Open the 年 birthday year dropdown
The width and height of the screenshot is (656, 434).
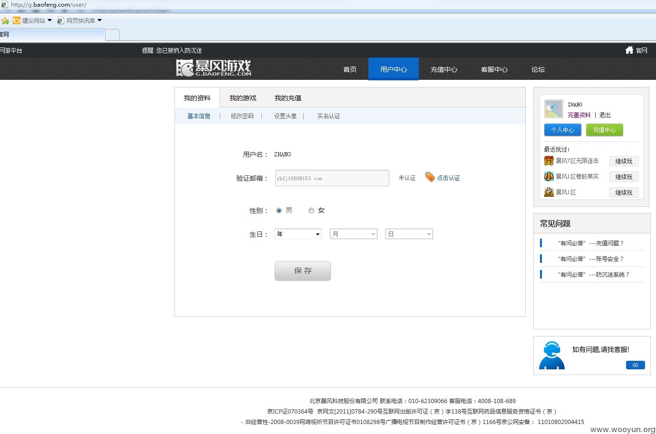click(298, 234)
